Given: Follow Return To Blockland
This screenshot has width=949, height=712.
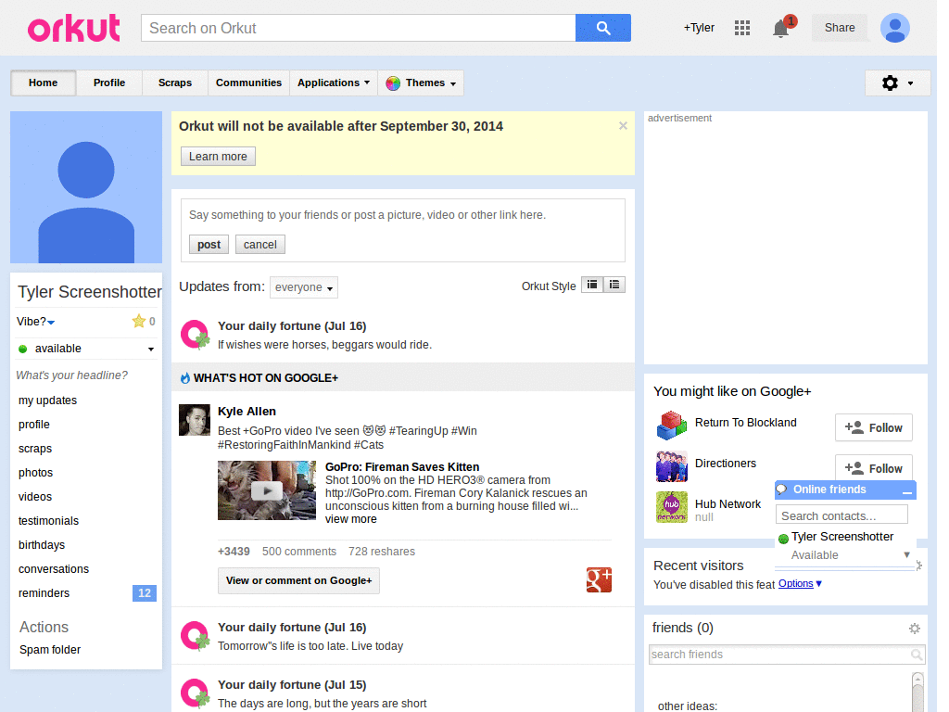Looking at the screenshot, I should pos(873,427).
